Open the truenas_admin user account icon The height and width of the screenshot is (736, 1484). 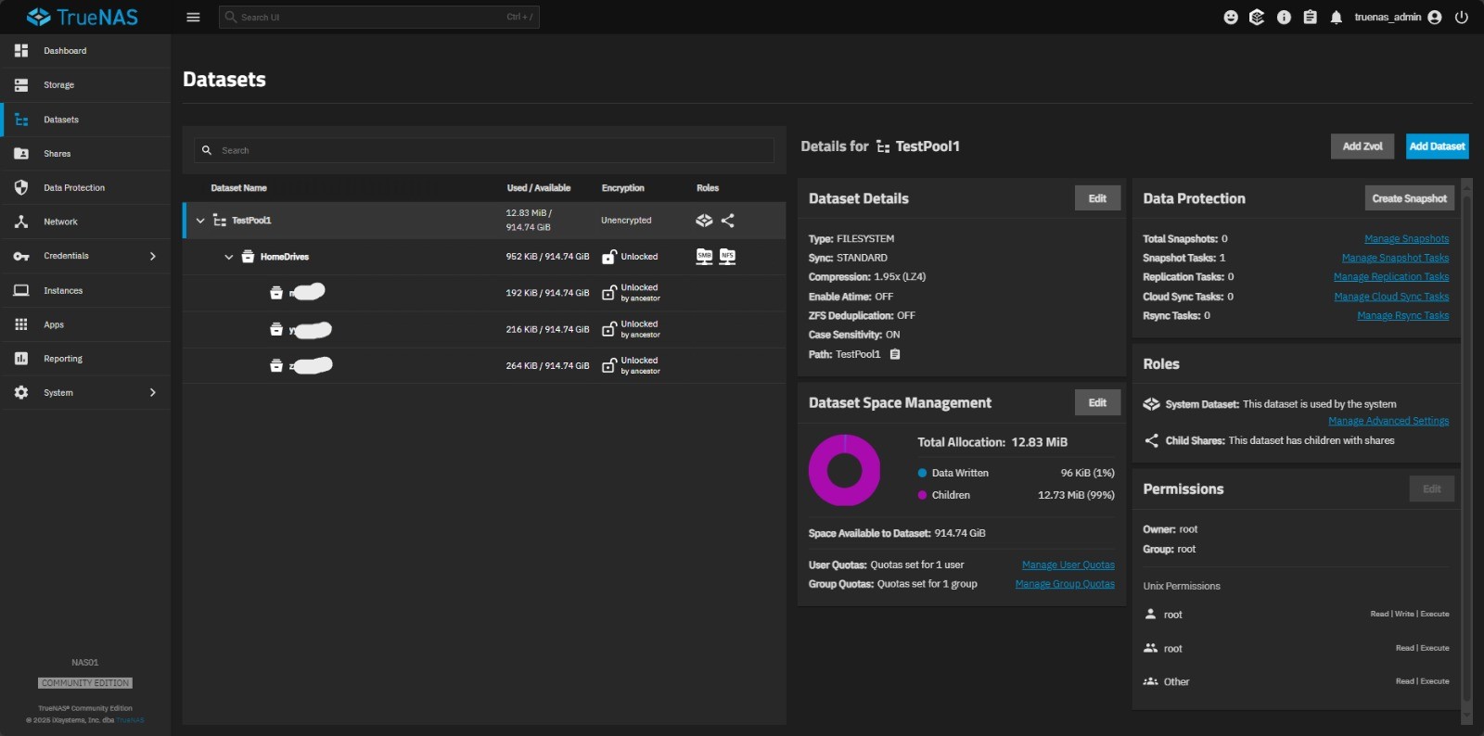coord(1435,17)
